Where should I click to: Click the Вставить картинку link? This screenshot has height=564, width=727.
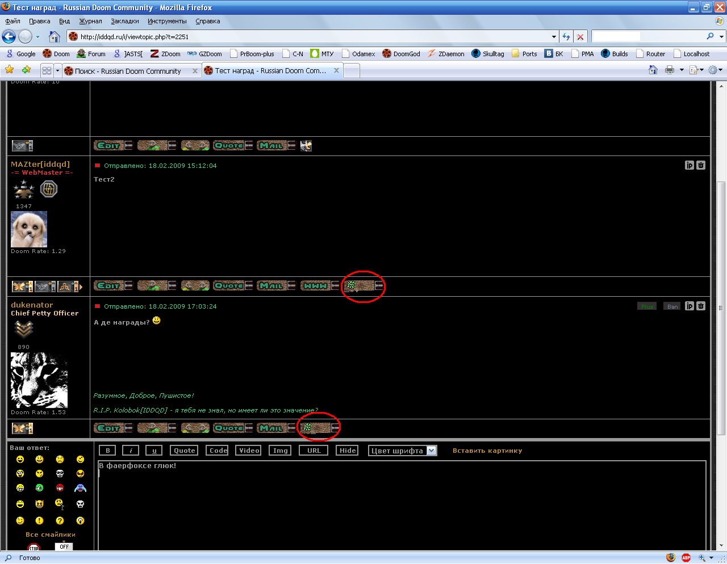tap(487, 451)
